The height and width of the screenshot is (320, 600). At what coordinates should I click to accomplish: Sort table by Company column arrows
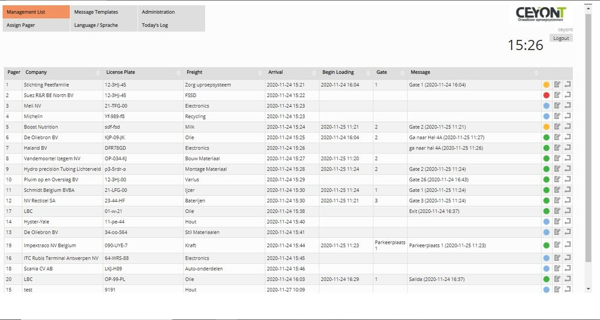(x=97, y=73)
